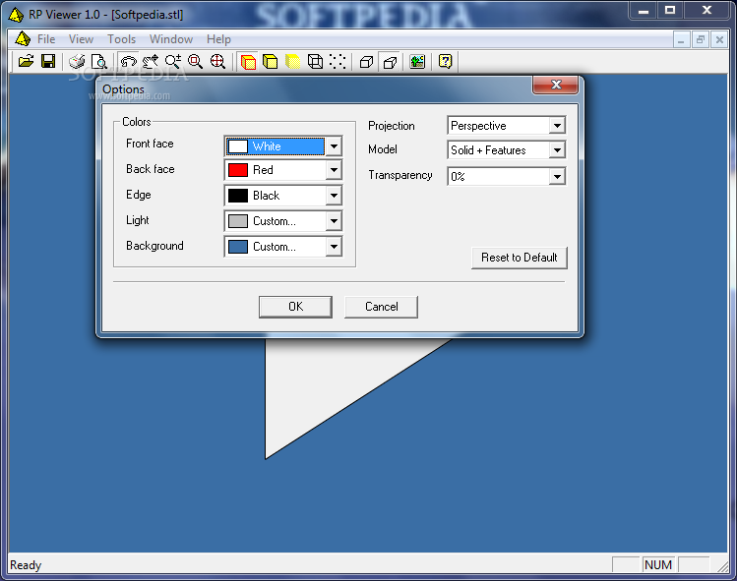Image resolution: width=737 pixels, height=581 pixels.
Task: Switch to solid with features display mode
Action: (x=248, y=61)
